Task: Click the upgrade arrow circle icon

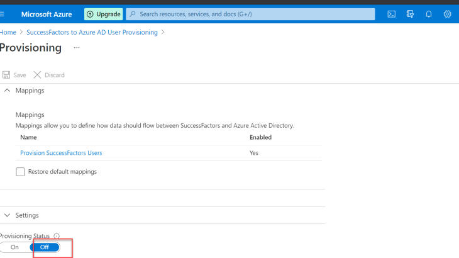Action: point(90,14)
